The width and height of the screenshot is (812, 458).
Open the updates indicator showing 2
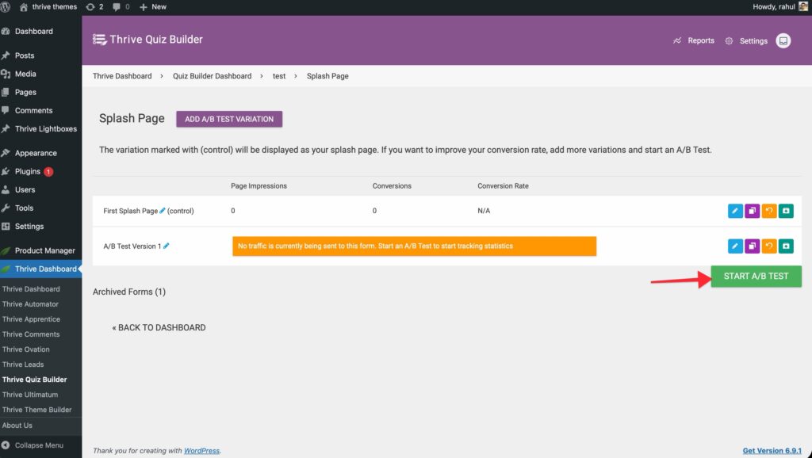94,6
